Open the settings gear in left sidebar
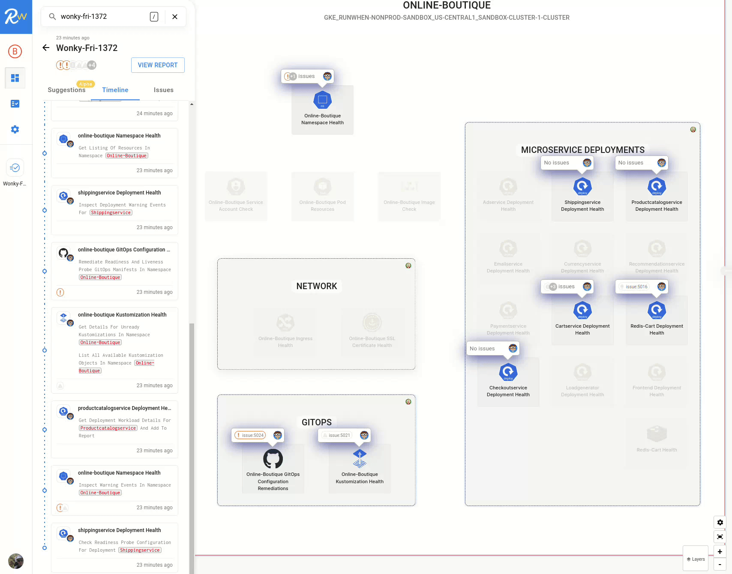Viewport: 732px width, 574px height. point(15,129)
